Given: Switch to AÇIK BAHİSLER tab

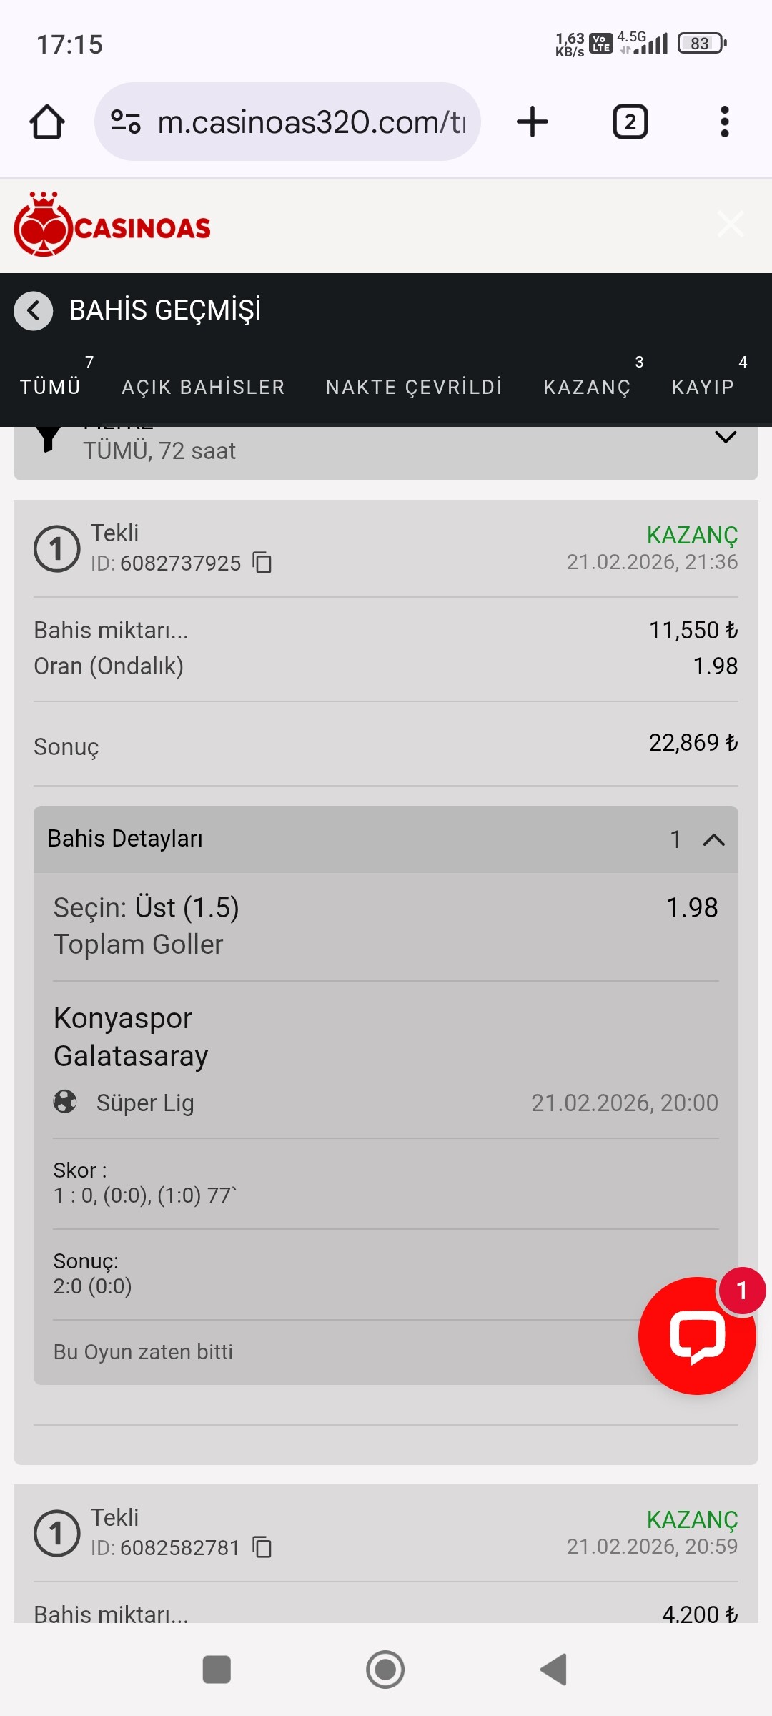Looking at the screenshot, I should pos(203,387).
